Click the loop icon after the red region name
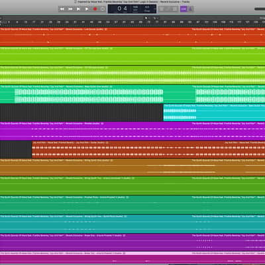 tap(106, 29)
